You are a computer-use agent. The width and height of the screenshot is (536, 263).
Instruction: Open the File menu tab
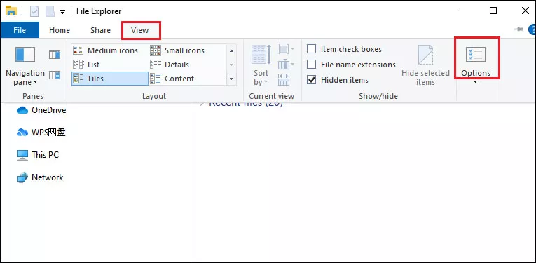coord(20,30)
